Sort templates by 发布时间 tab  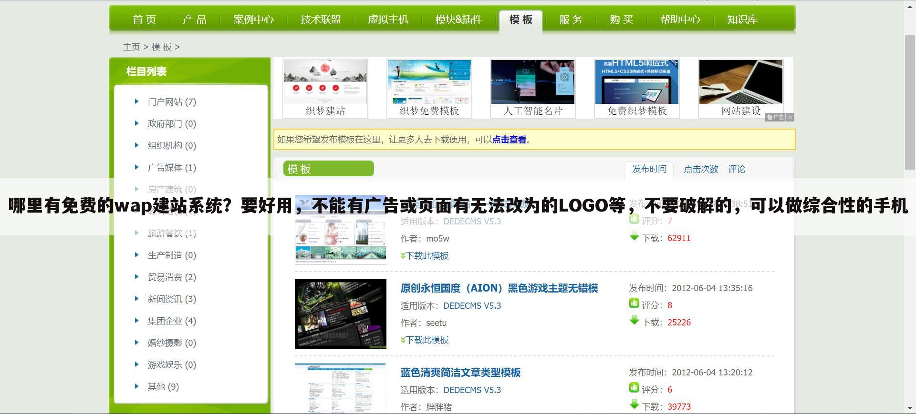649,169
